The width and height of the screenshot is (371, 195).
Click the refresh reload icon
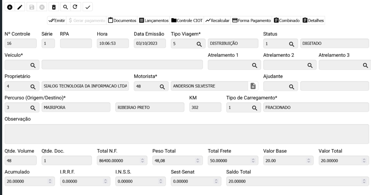[75, 7]
